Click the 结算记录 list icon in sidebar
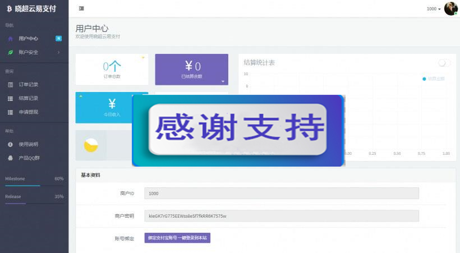Image resolution: width=460 pixels, height=253 pixels. pyautogui.click(x=10, y=99)
